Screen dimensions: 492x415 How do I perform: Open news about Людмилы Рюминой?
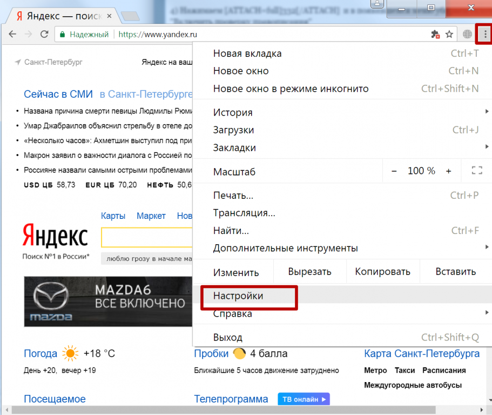click(x=108, y=111)
